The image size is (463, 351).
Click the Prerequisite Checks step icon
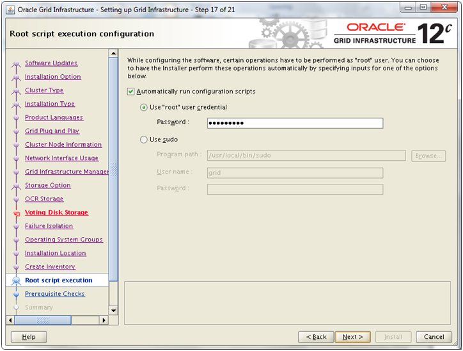16,294
